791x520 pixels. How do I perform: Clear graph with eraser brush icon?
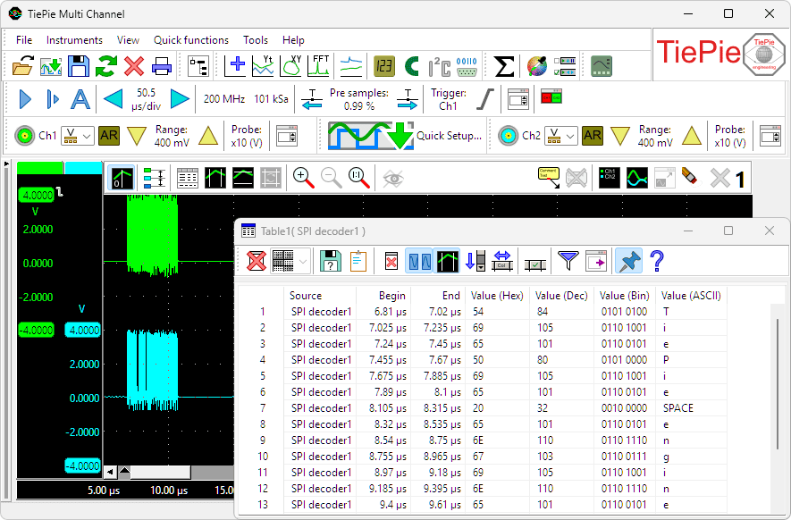690,178
